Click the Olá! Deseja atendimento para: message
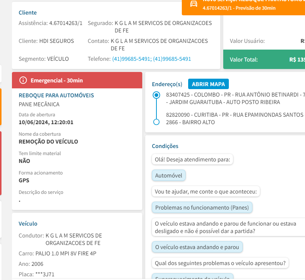The image size is (305, 280). [x=192, y=160]
